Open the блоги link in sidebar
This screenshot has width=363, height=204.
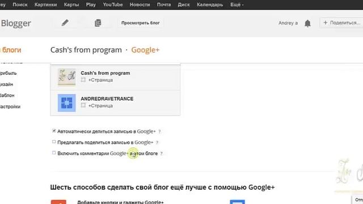click(x=11, y=50)
